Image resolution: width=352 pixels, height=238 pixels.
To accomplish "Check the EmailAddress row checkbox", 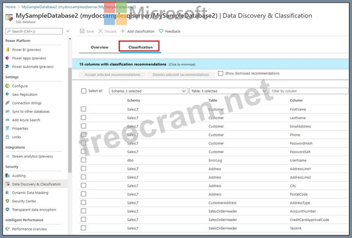I will click(x=83, y=126).
